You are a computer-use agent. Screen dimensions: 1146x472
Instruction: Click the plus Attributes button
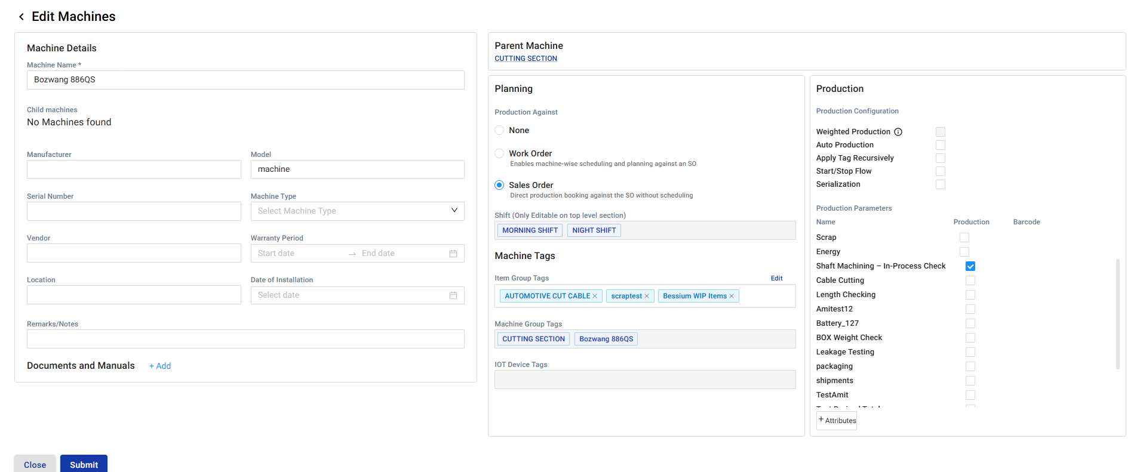tap(837, 420)
